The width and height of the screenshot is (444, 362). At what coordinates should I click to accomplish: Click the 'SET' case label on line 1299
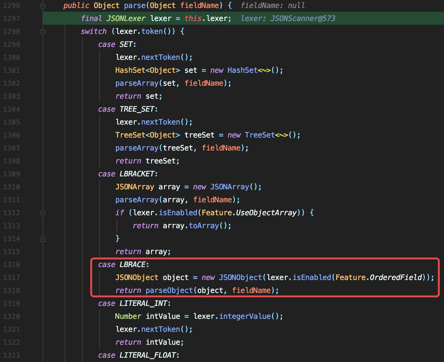(x=126, y=44)
